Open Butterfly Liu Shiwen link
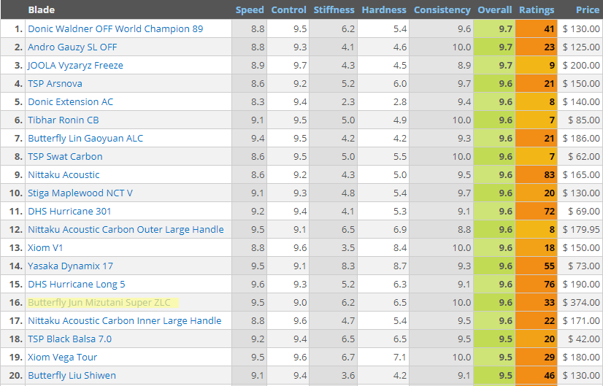 (x=72, y=376)
